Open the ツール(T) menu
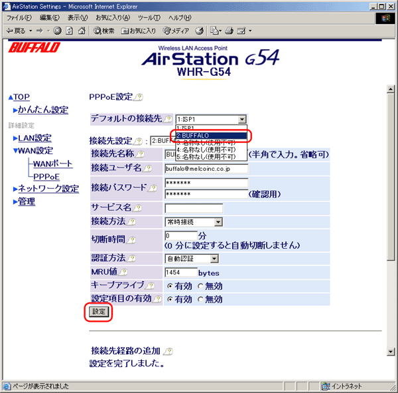Image resolution: width=398 pixels, height=393 pixels. pos(149,18)
